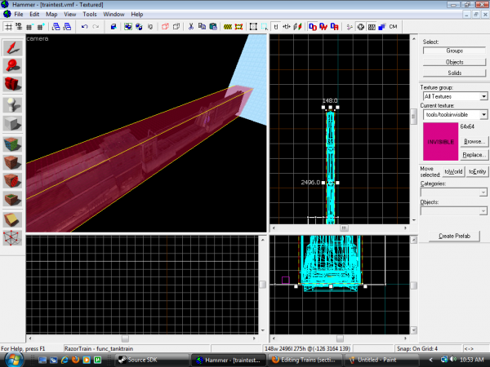Select the Block tool
This screenshot has width=490, height=367.
click(12, 123)
